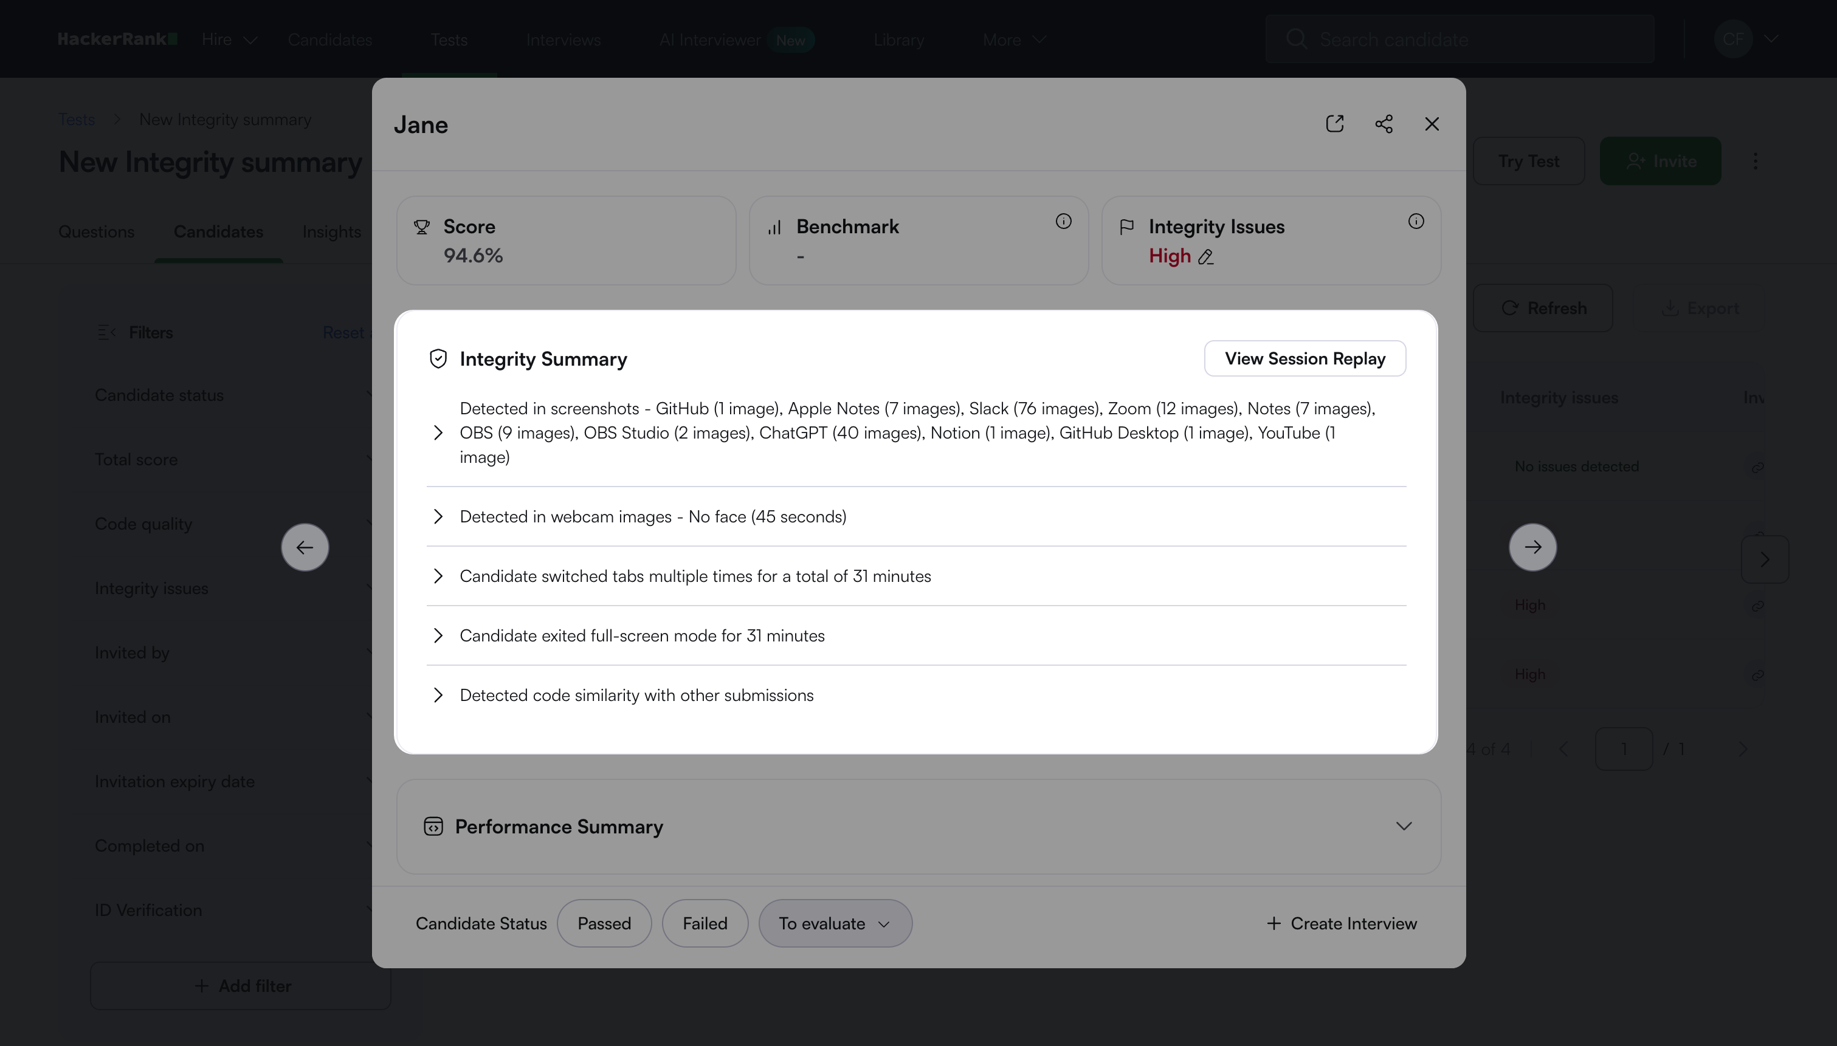Image resolution: width=1837 pixels, height=1046 pixels.
Task: Open the To evaluate status dropdown
Action: tap(835, 923)
